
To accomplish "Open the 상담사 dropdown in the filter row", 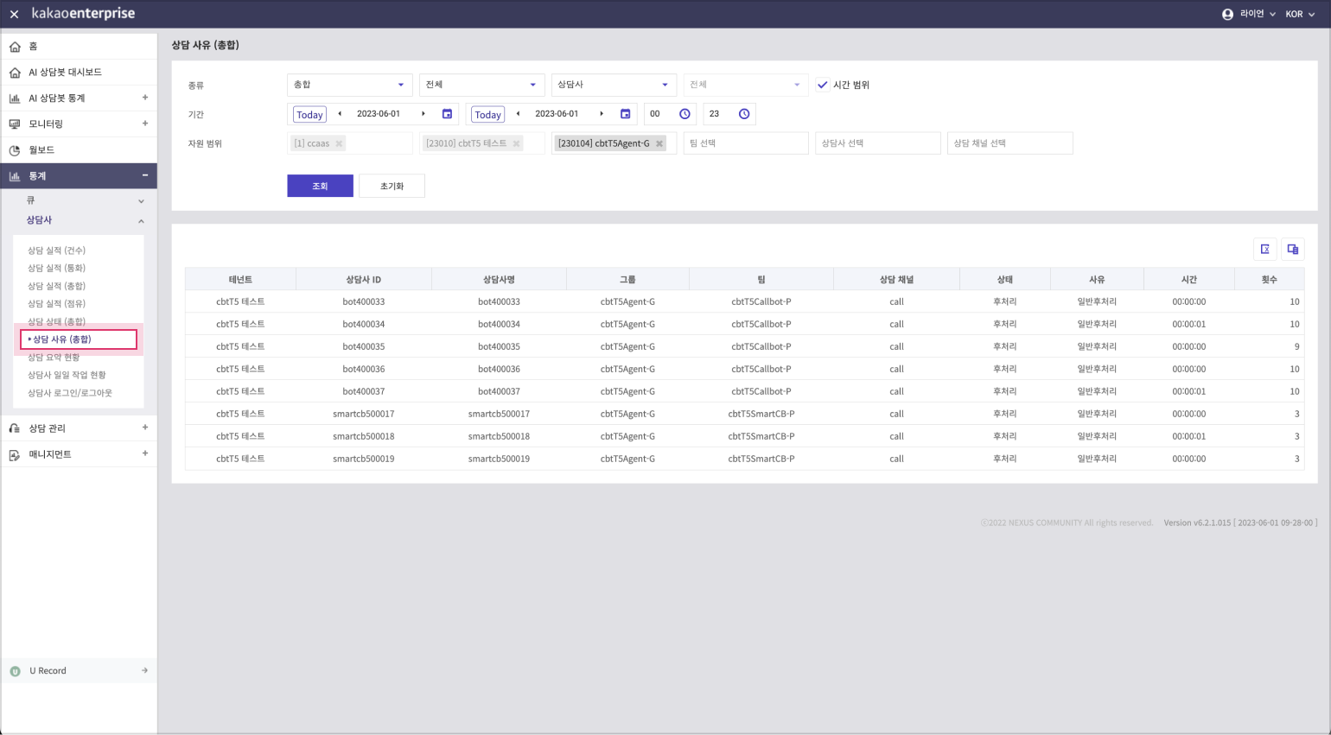I will click(x=613, y=85).
